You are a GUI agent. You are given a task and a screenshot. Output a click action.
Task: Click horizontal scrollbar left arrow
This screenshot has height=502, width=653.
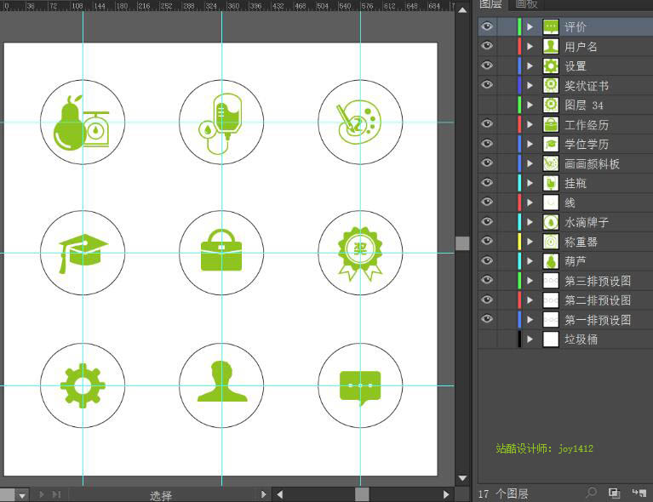(280, 494)
